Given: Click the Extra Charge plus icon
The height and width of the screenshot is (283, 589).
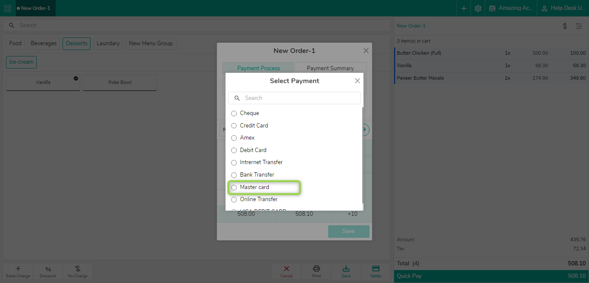Looking at the screenshot, I should [18, 269].
